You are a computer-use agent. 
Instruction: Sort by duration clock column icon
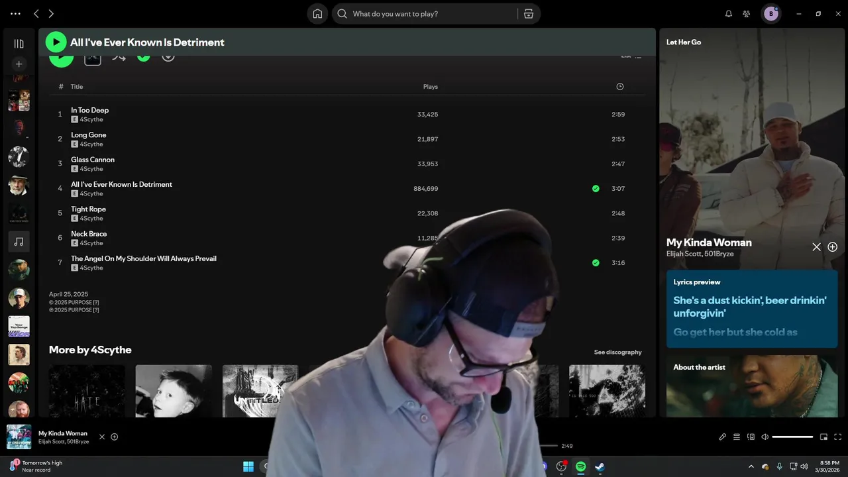619,87
